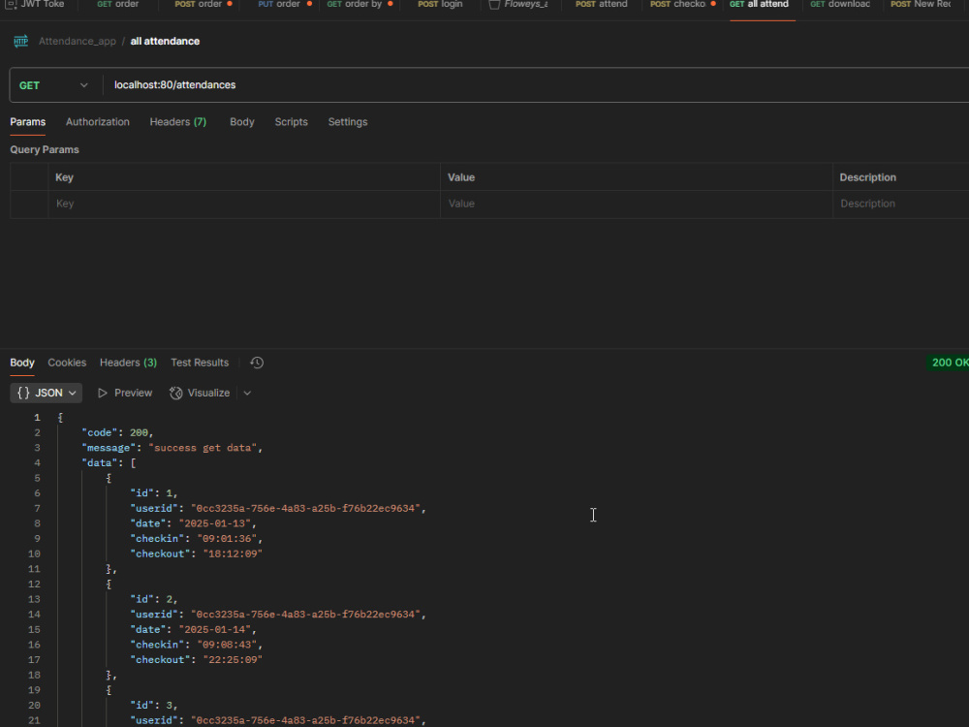Click the date value "2025-01-13"
Screen dimensions: 969x727
coord(215,523)
